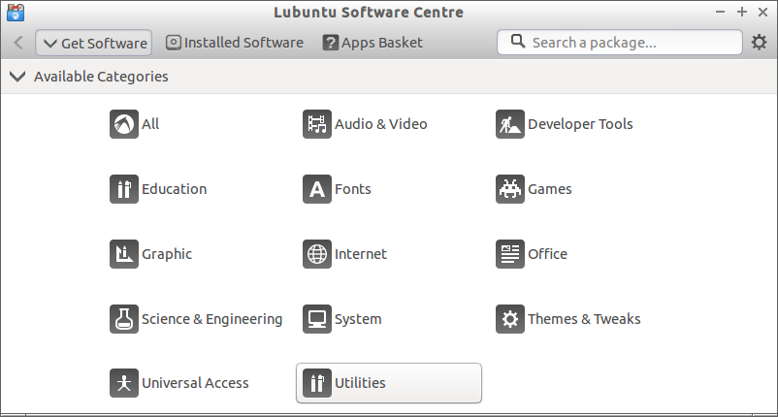Open the Office category icon
This screenshot has height=417, width=778.
510,254
